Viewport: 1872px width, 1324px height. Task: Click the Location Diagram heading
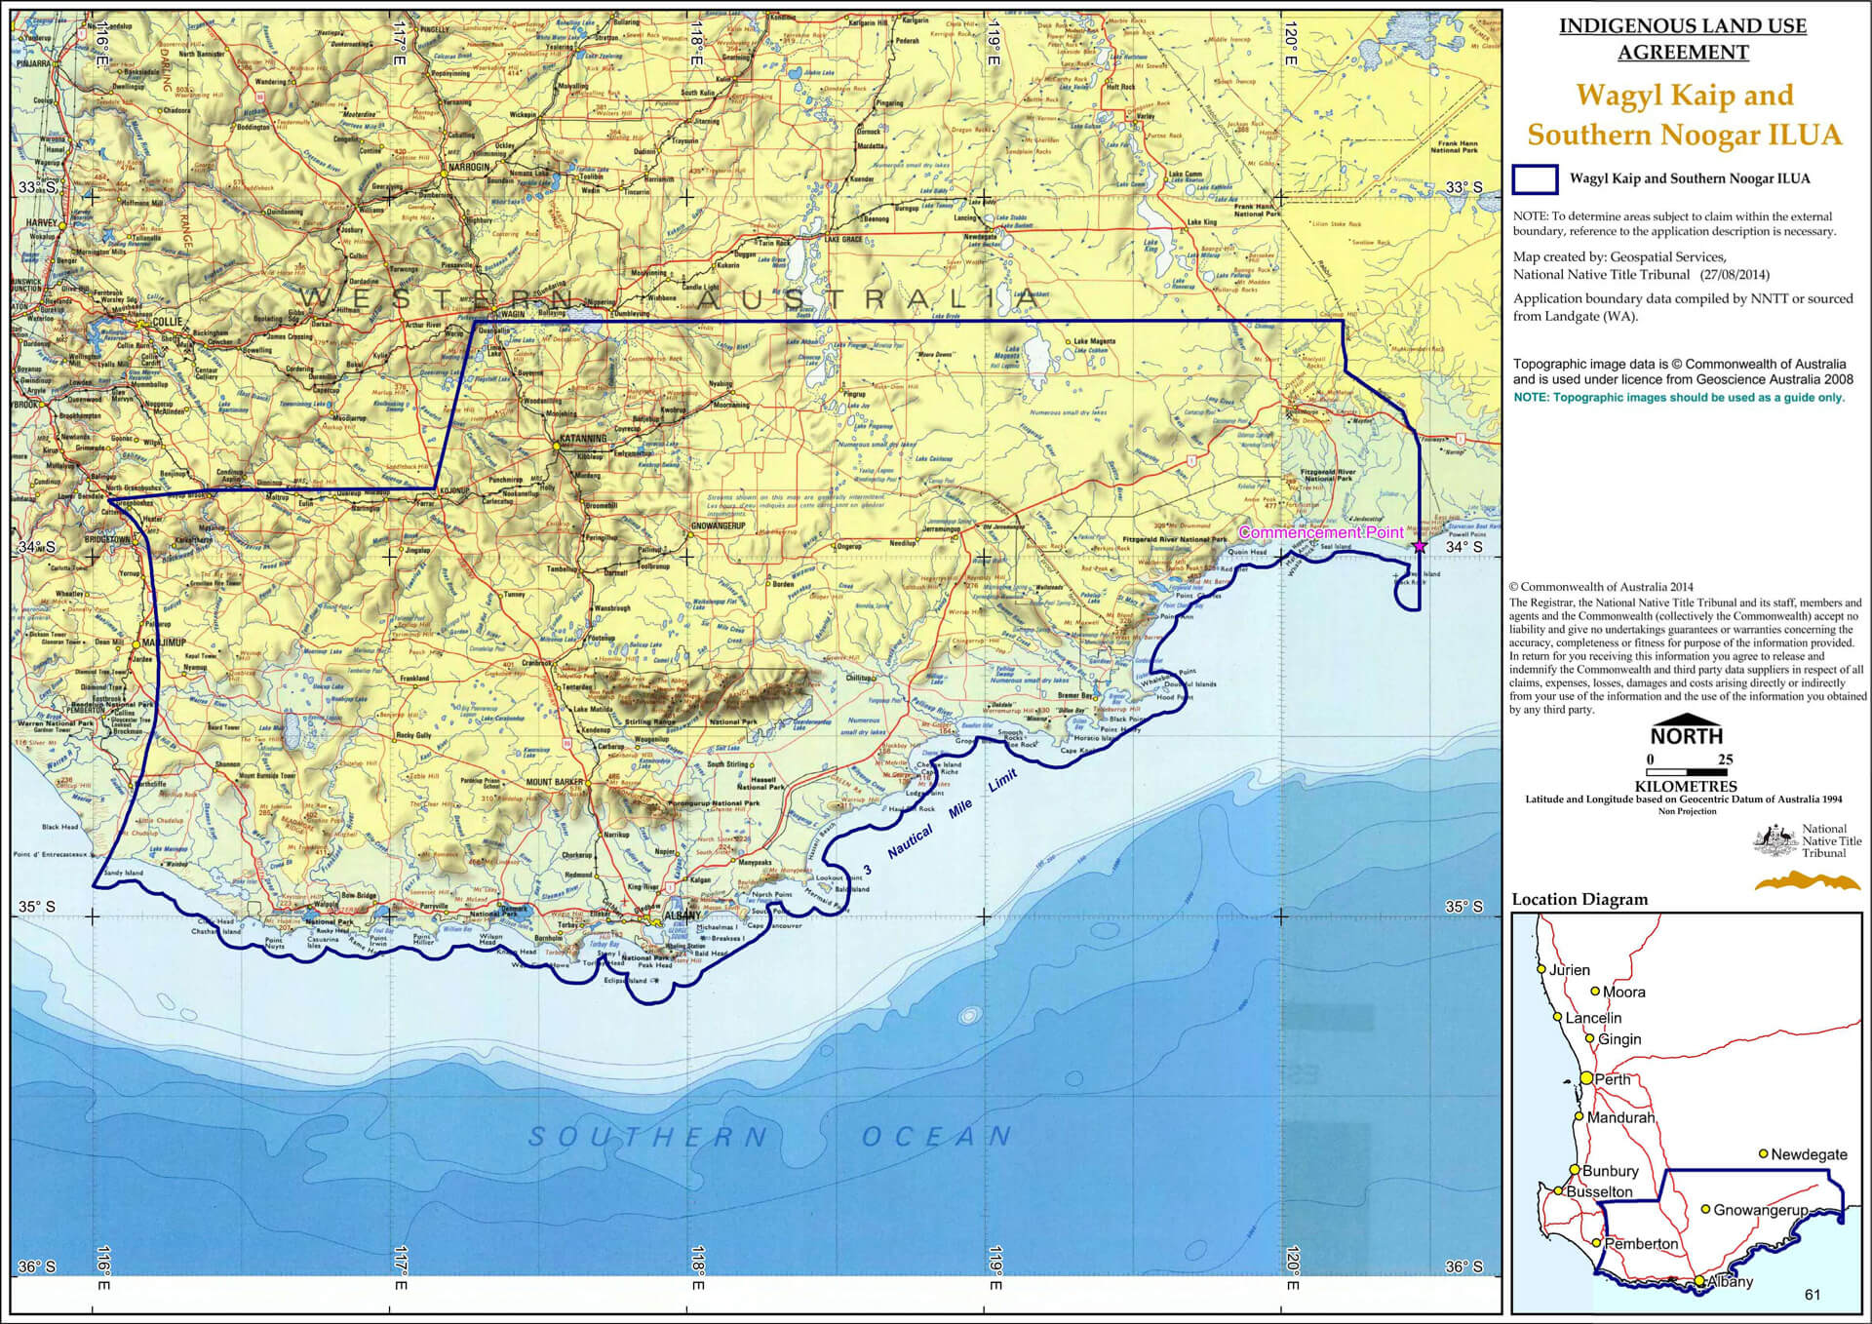click(x=1579, y=899)
